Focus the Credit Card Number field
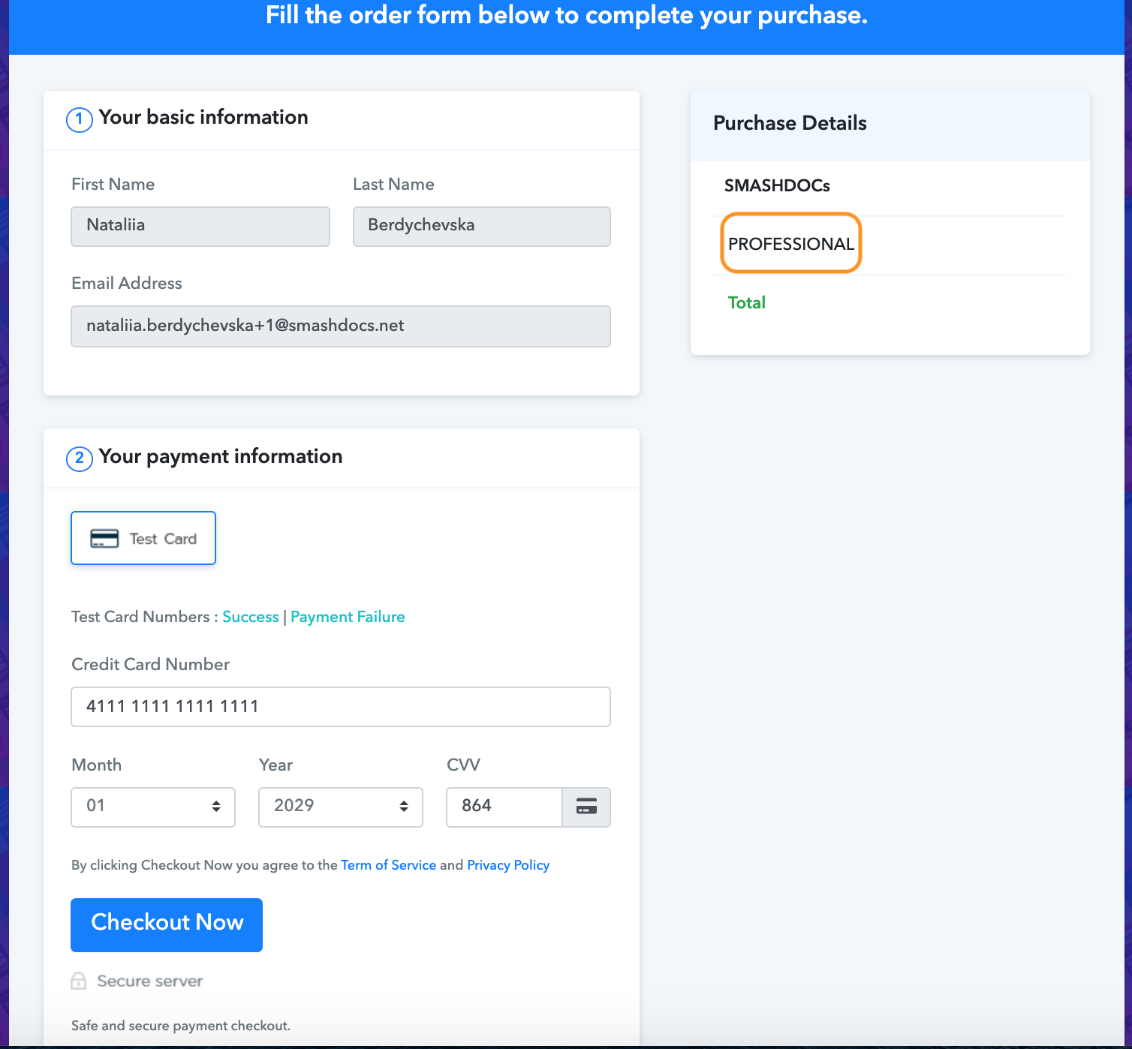1132x1049 pixels. coord(341,707)
